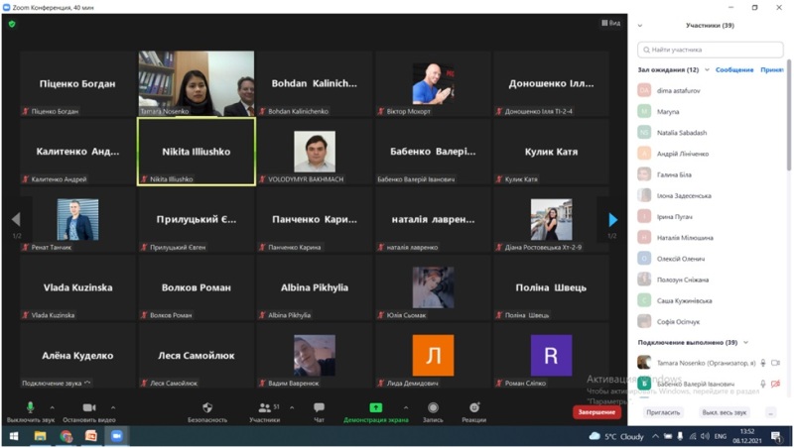Select the Віктор Мокорт video tile
The width and height of the screenshot is (794, 448).
coord(433,83)
